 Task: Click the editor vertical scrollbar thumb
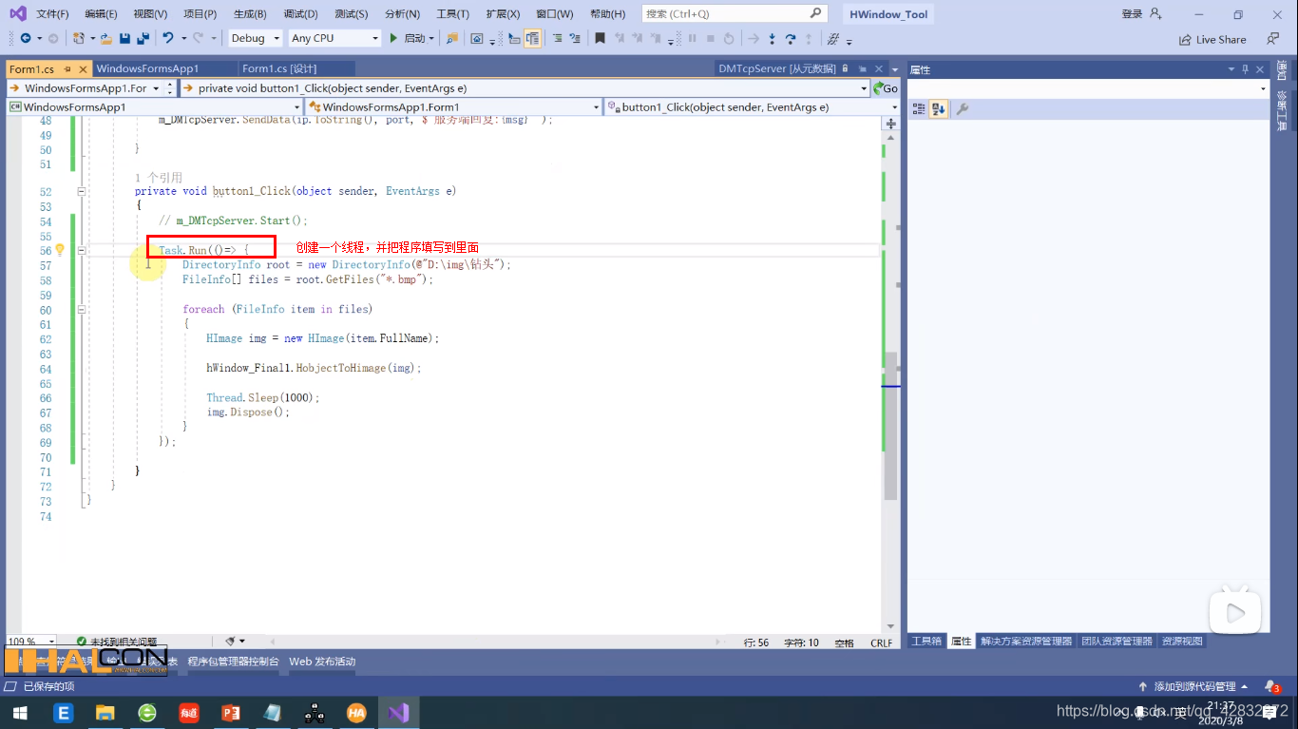click(890, 426)
